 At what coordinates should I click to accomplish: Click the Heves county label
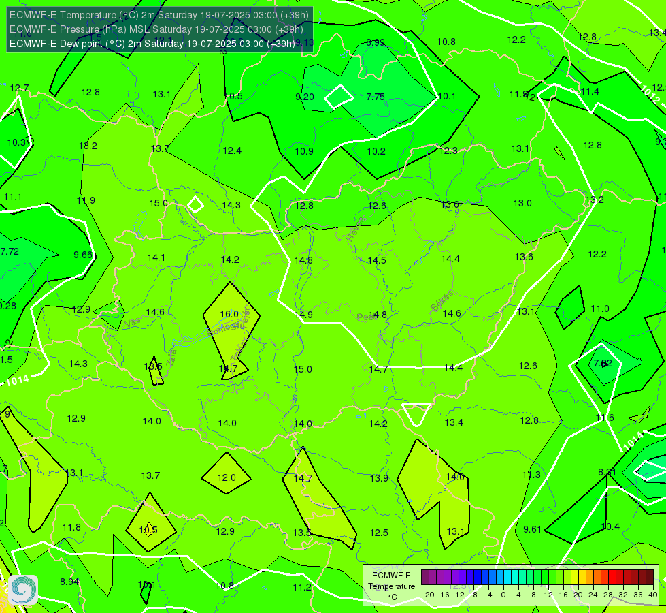pos(356,230)
